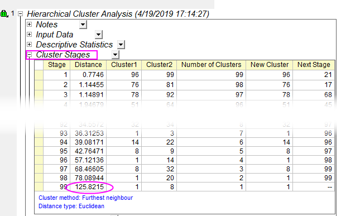Select Cluster2 cell 81 in stage 2
The width and height of the screenshot is (341, 216).
[x=159, y=85]
